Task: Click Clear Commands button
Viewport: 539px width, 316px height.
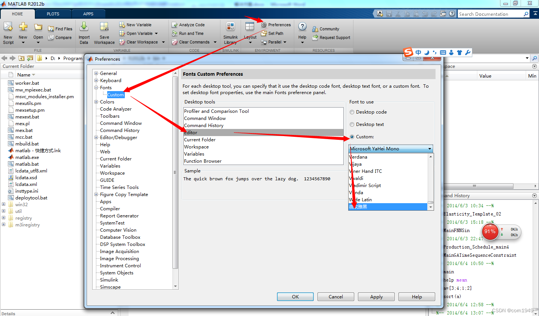Action: tap(194, 42)
